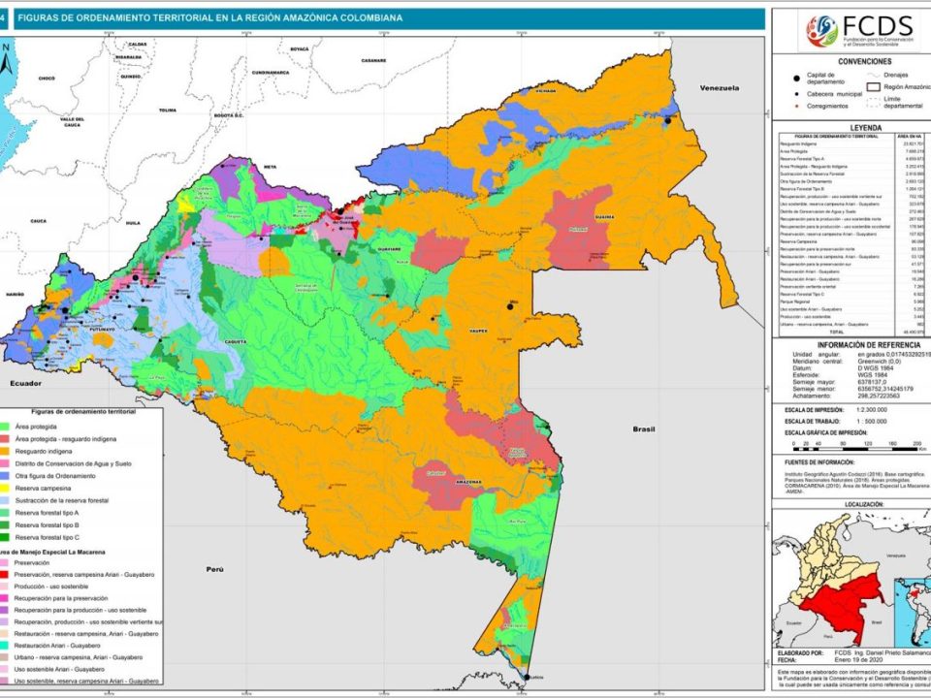931x698 pixels.
Task: Click the Venezuela label on main map
Action: pyautogui.click(x=722, y=88)
